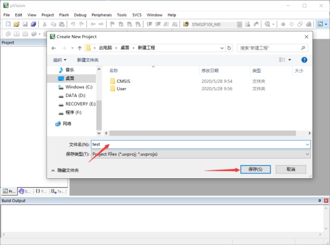Open the STM32F10X_MD target dropdown
Image resolution: width=330 pixels, height=245 pixels.
pyautogui.click(x=239, y=24)
